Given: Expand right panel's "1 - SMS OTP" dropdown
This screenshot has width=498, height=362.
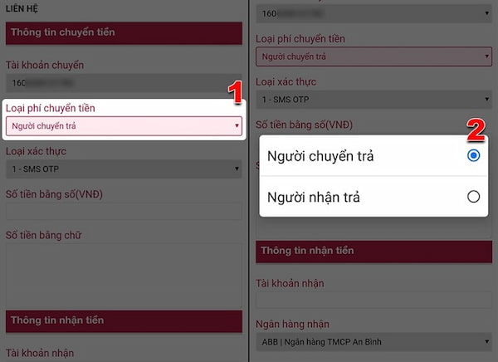Looking at the screenshot, I should [x=373, y=100].
